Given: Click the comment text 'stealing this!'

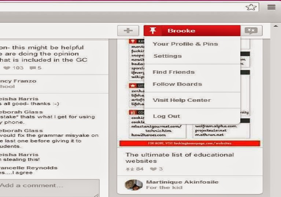Looking at the screenshot, I should [22, 159].
